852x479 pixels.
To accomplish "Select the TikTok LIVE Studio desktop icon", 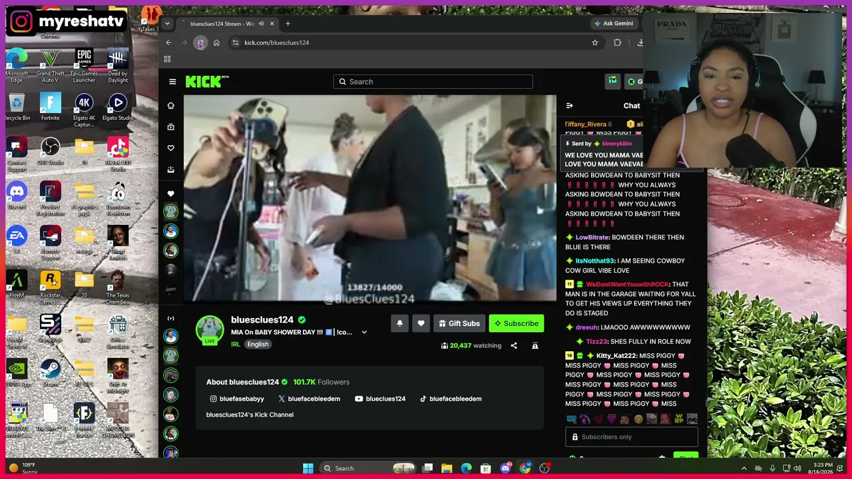I will (x=118, y=154).
